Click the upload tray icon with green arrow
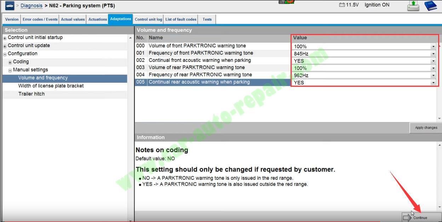Image resolution: width=442 pixels, height=222 pixels. coord(413,6)
